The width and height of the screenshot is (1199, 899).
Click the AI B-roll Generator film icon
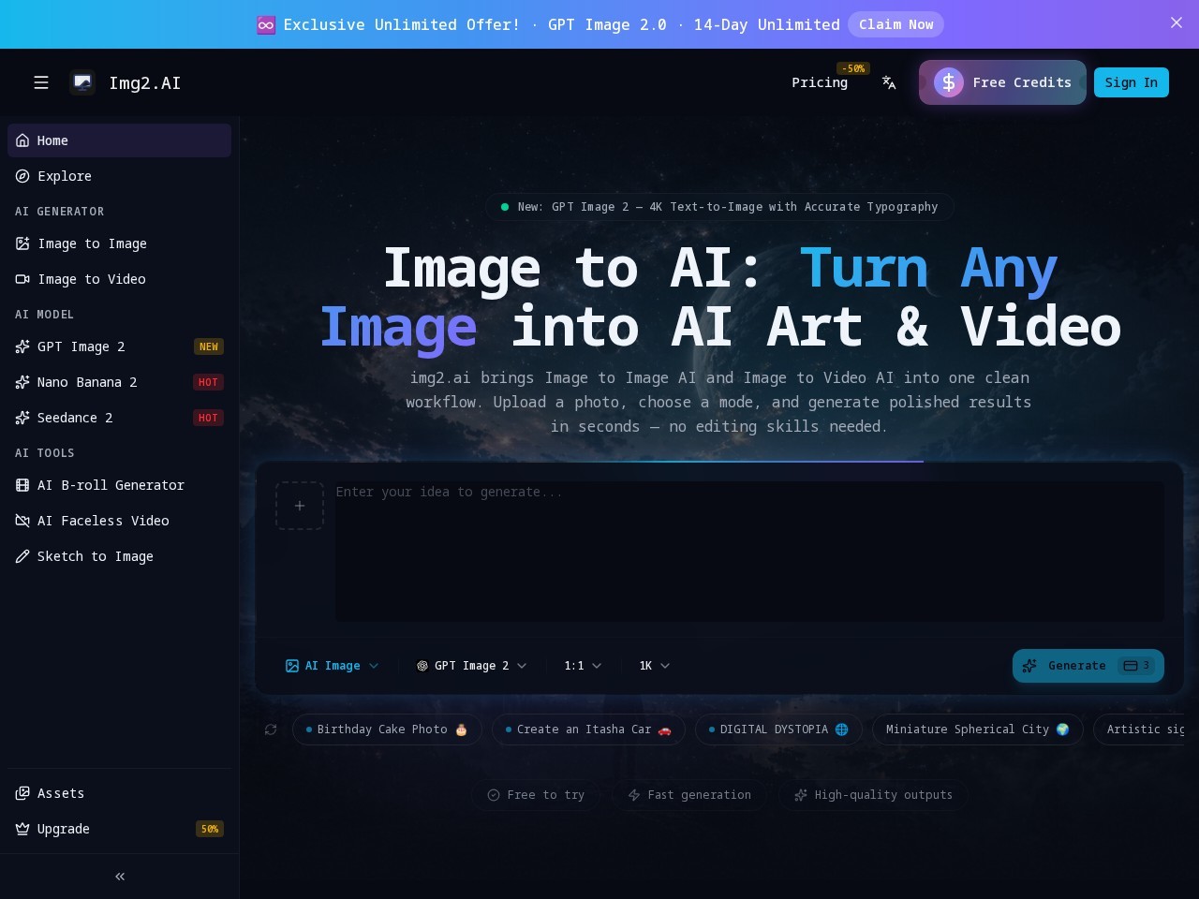click(x=22, y=485)
